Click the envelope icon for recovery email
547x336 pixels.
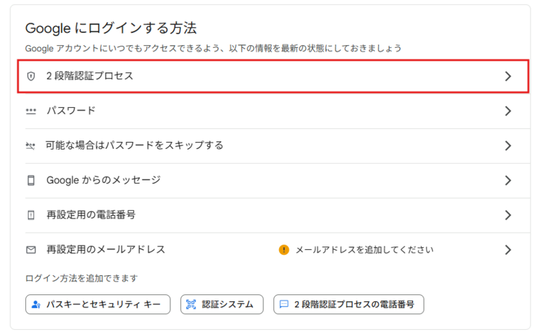pos(31,250)
